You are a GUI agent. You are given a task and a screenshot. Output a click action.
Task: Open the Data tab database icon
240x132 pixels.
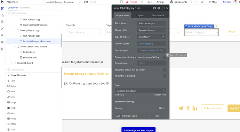[2, 22]
